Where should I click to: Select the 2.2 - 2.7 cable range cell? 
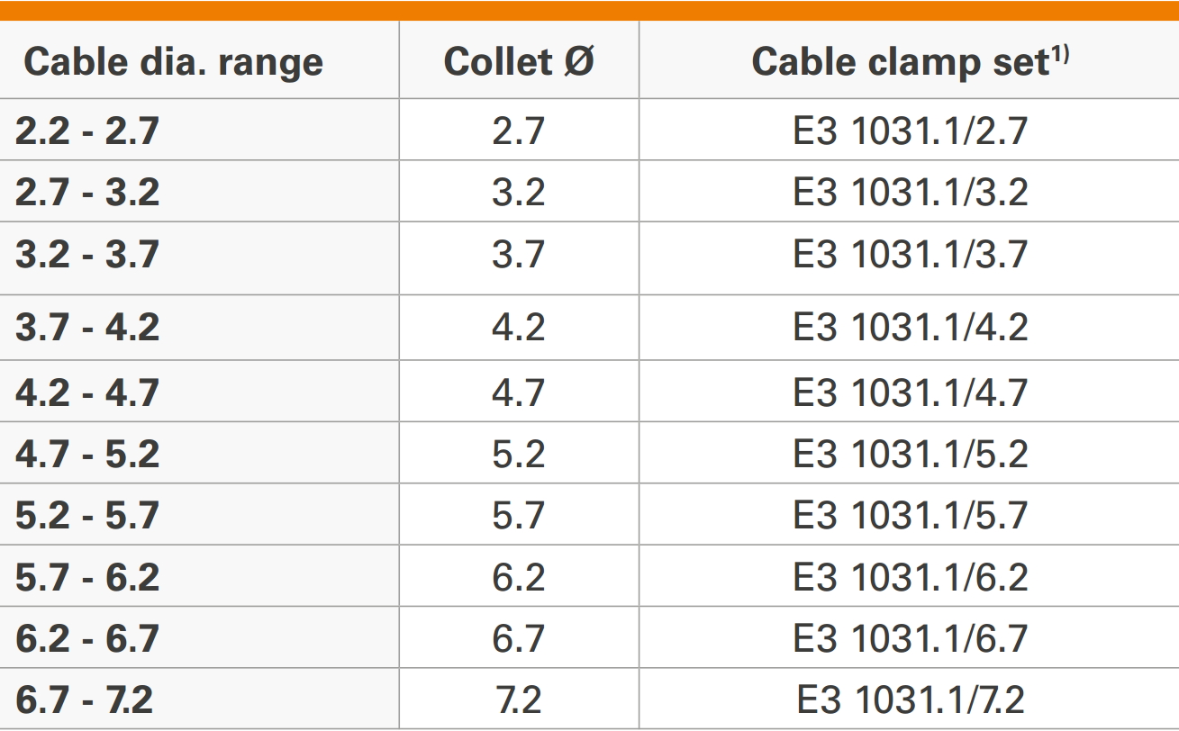[87, 131]
